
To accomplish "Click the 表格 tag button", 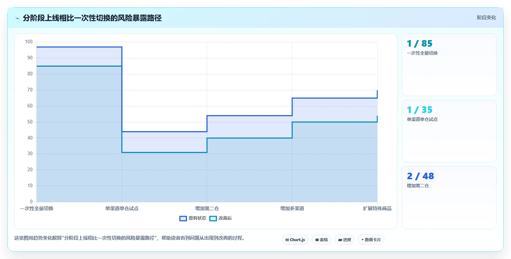I will point(321,240).
